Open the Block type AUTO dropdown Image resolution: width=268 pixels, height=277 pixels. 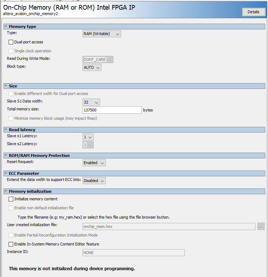coord(92,67)
